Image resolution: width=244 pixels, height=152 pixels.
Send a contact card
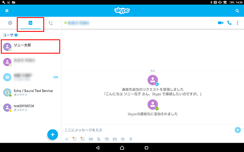(x=91, y=139)
